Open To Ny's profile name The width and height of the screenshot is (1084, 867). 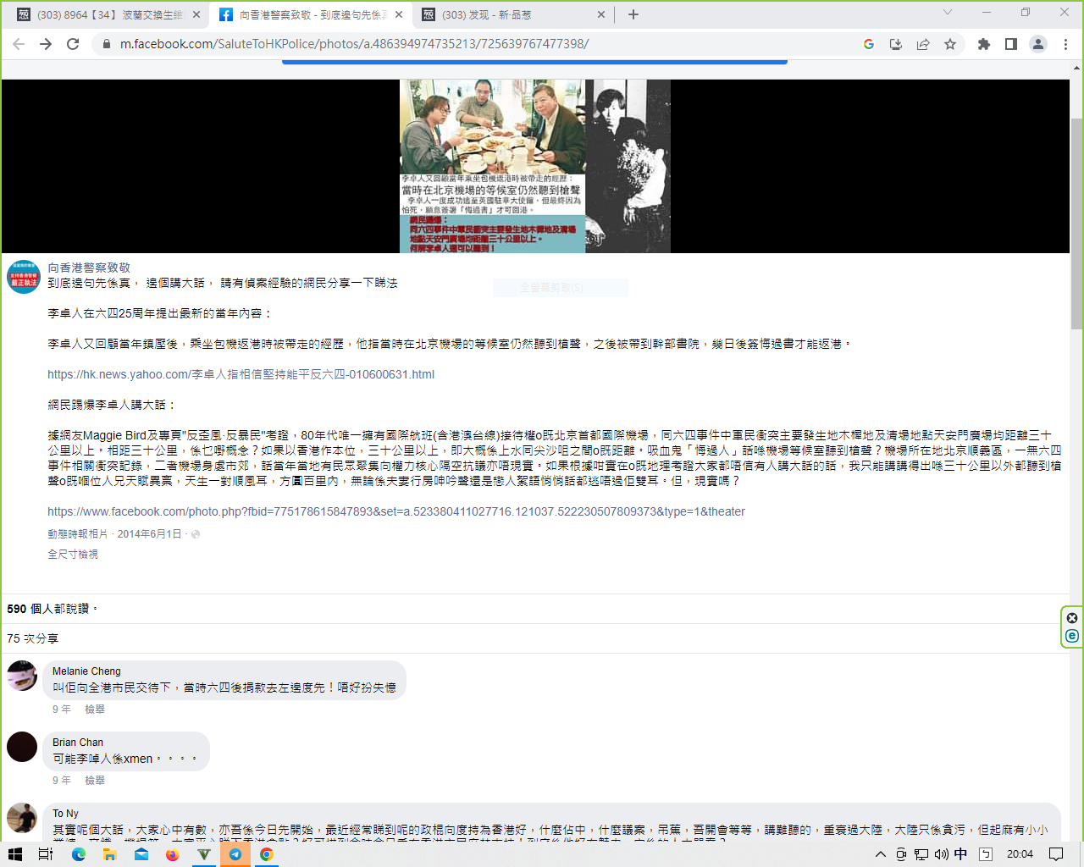coord(65,814)
